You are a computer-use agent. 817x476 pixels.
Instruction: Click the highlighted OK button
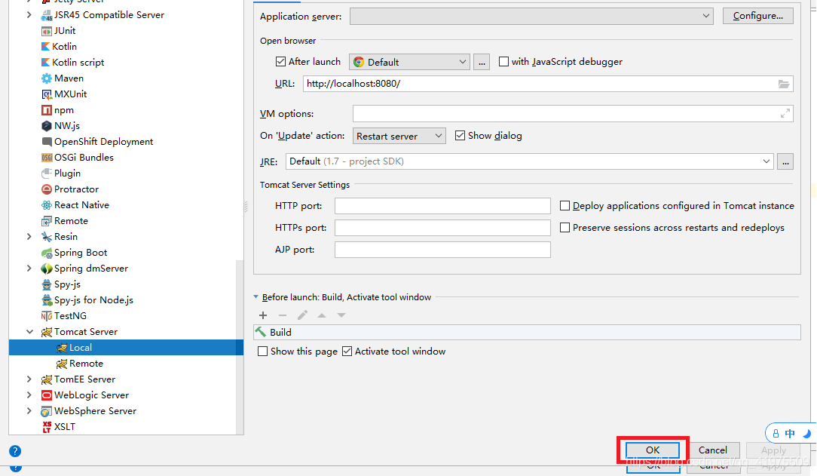tap(653, 450)
